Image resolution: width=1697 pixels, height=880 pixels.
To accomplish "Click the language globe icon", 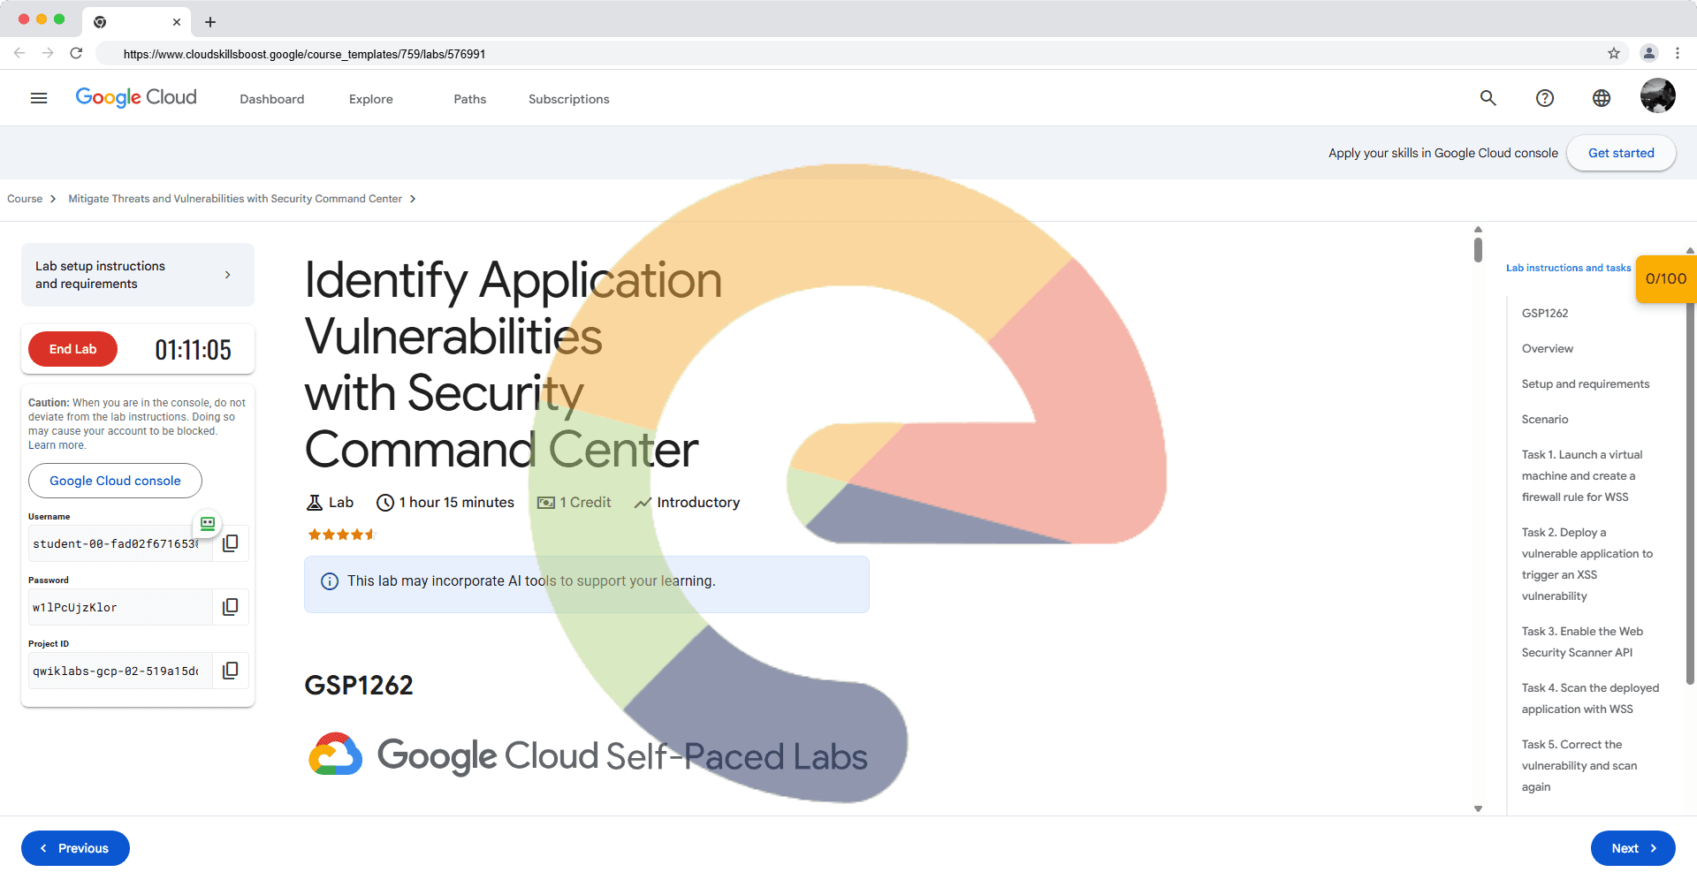I will [1602, 98].
